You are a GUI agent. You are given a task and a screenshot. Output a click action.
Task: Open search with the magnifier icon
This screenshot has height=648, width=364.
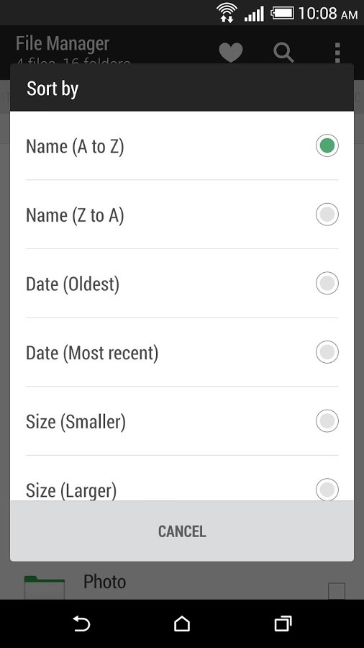click(x=283, y=53)
